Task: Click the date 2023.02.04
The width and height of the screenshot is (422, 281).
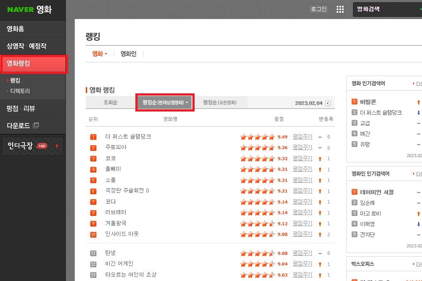Action: pos(309,103)
